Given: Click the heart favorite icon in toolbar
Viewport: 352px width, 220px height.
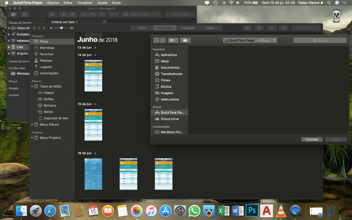Looking at the screenshot, I should click(271, 28).
